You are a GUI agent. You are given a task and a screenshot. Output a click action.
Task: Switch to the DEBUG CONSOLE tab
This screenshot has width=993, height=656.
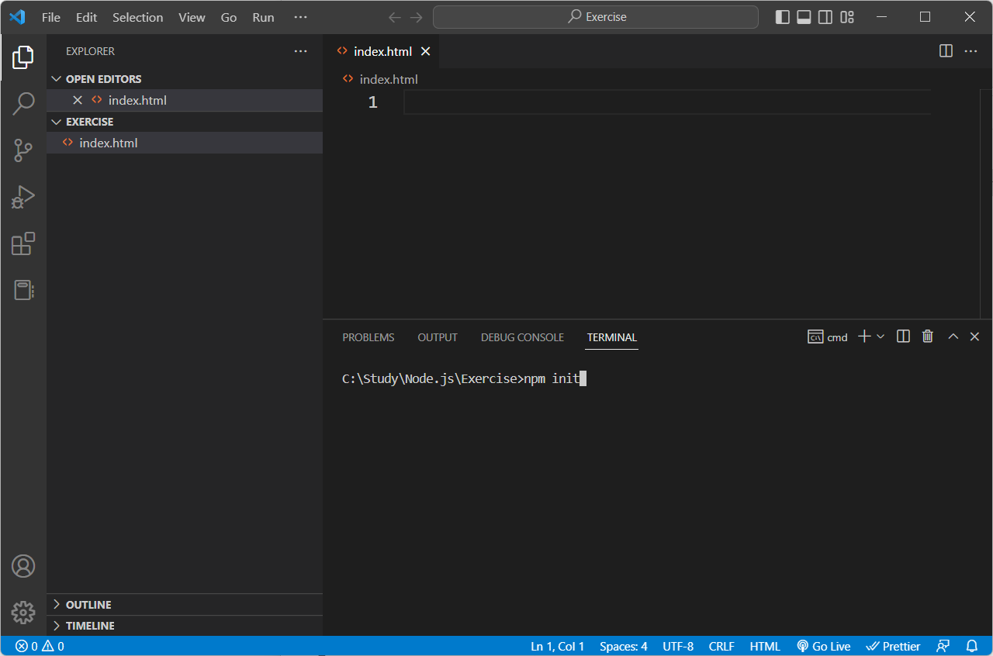[x=522, y=337]
